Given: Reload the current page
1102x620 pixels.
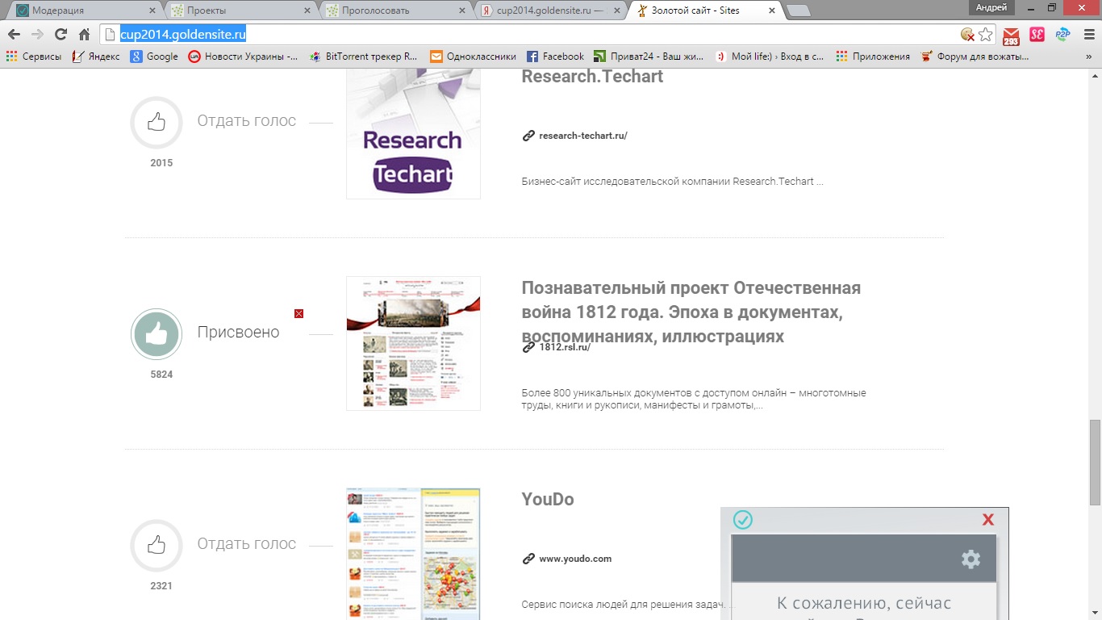Looking at the screenshot, I should [61, 35].
